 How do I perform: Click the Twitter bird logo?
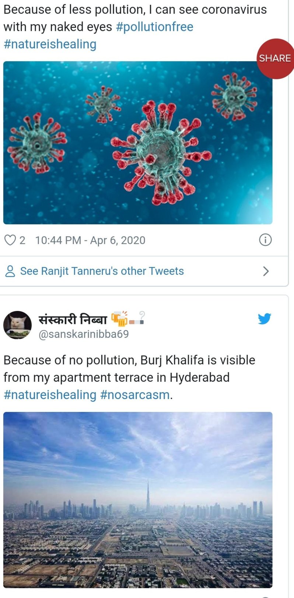265,319
